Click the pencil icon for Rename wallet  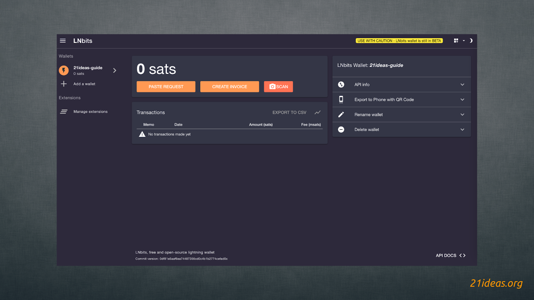coord(341,115)
